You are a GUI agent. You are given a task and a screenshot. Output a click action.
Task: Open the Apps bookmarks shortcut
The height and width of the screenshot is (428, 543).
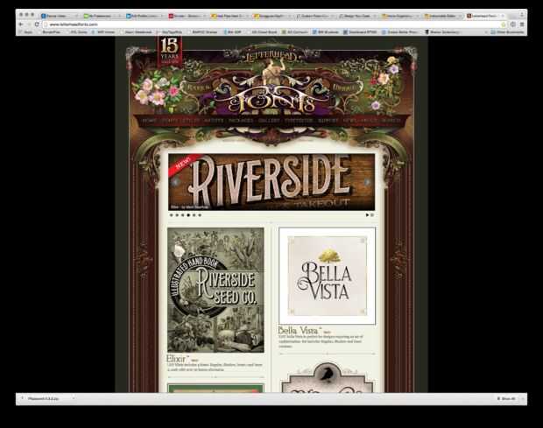pos(26,32)
